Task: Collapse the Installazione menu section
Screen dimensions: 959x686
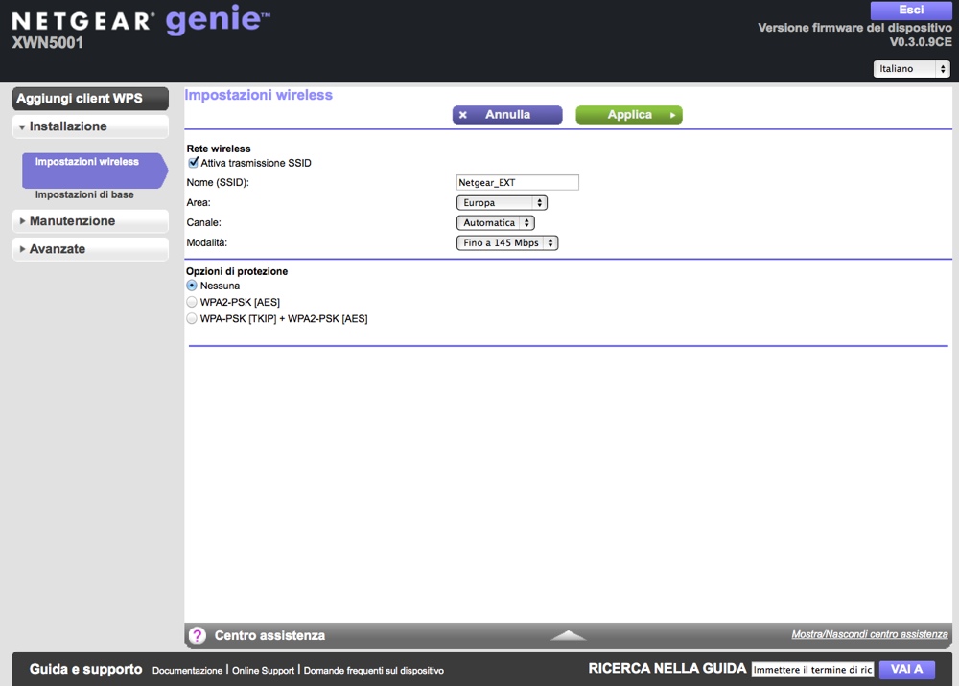Action: click(x=90, y=126)
